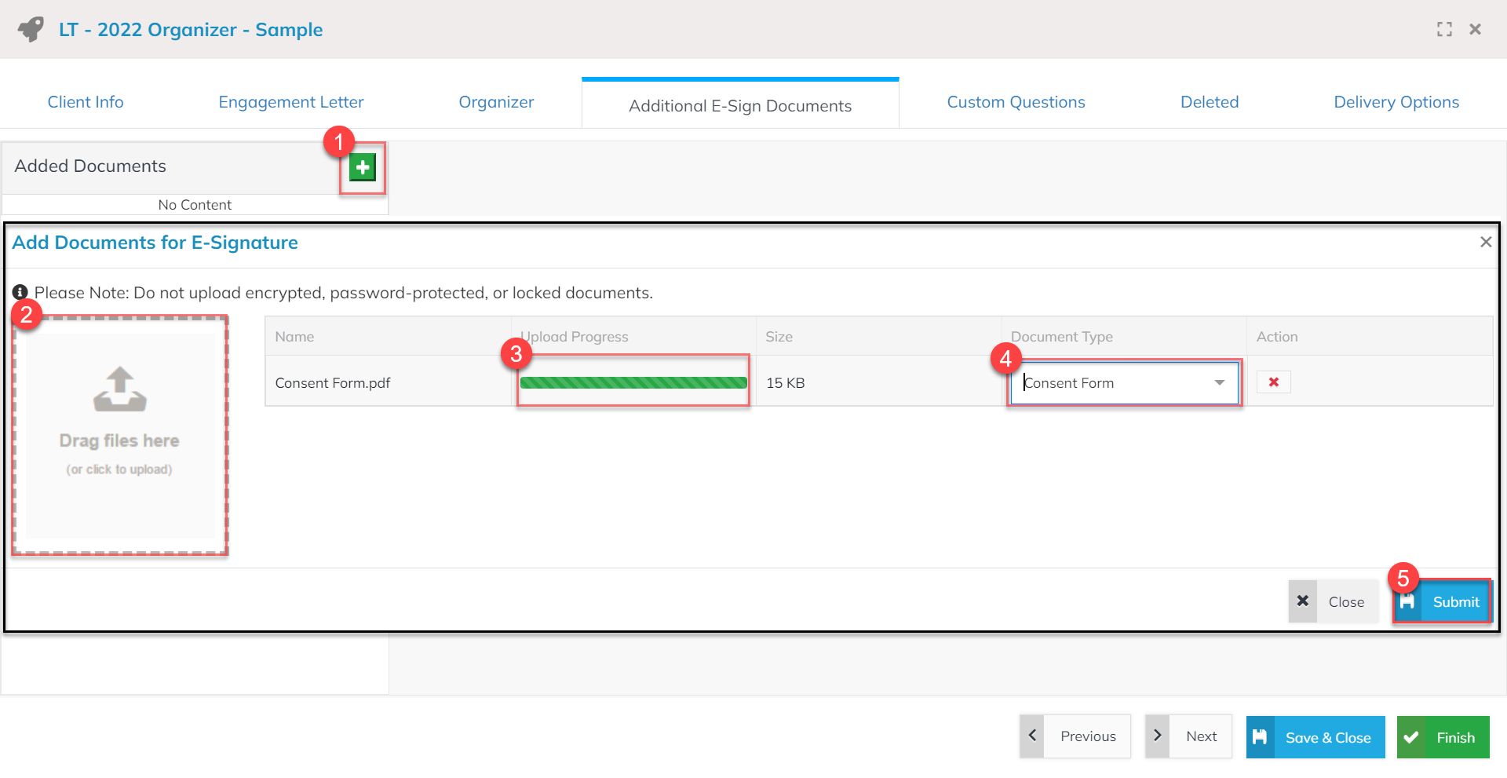The height and width of the screenshot is (778, 1507).
Task: Open the Engagement Letter tab
Action: tap(290, 102)
